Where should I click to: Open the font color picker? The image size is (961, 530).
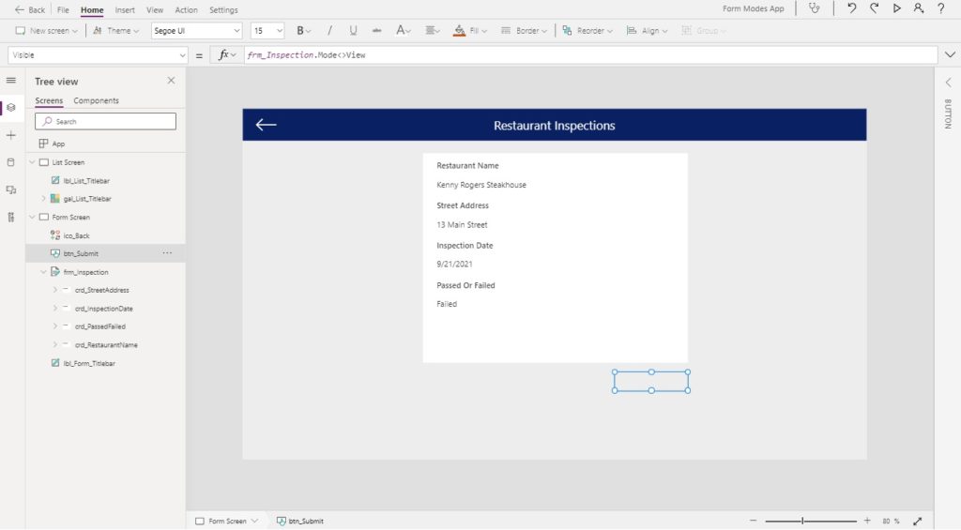pos(403,31)
